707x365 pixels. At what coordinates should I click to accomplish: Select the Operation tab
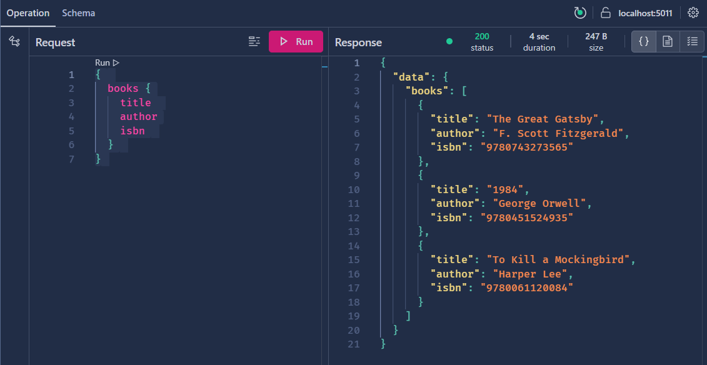tap(28, 13)
